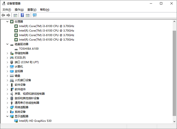Screen dimensions: 177x129
Task: Expand the 端口 (COM 和 LPT) node
Action: click(7, 62)
